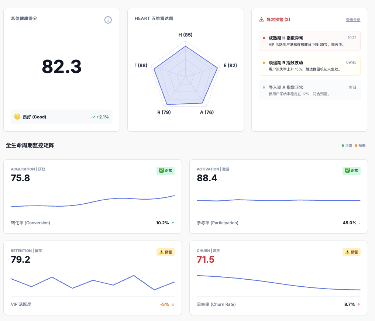375x321 pixels.
Task: Click the 正常 status badge on Activation card
Action: pos(351,171)
